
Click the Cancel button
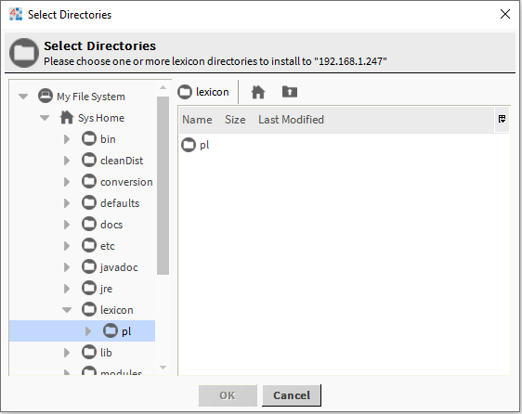[x=292, y=395]
